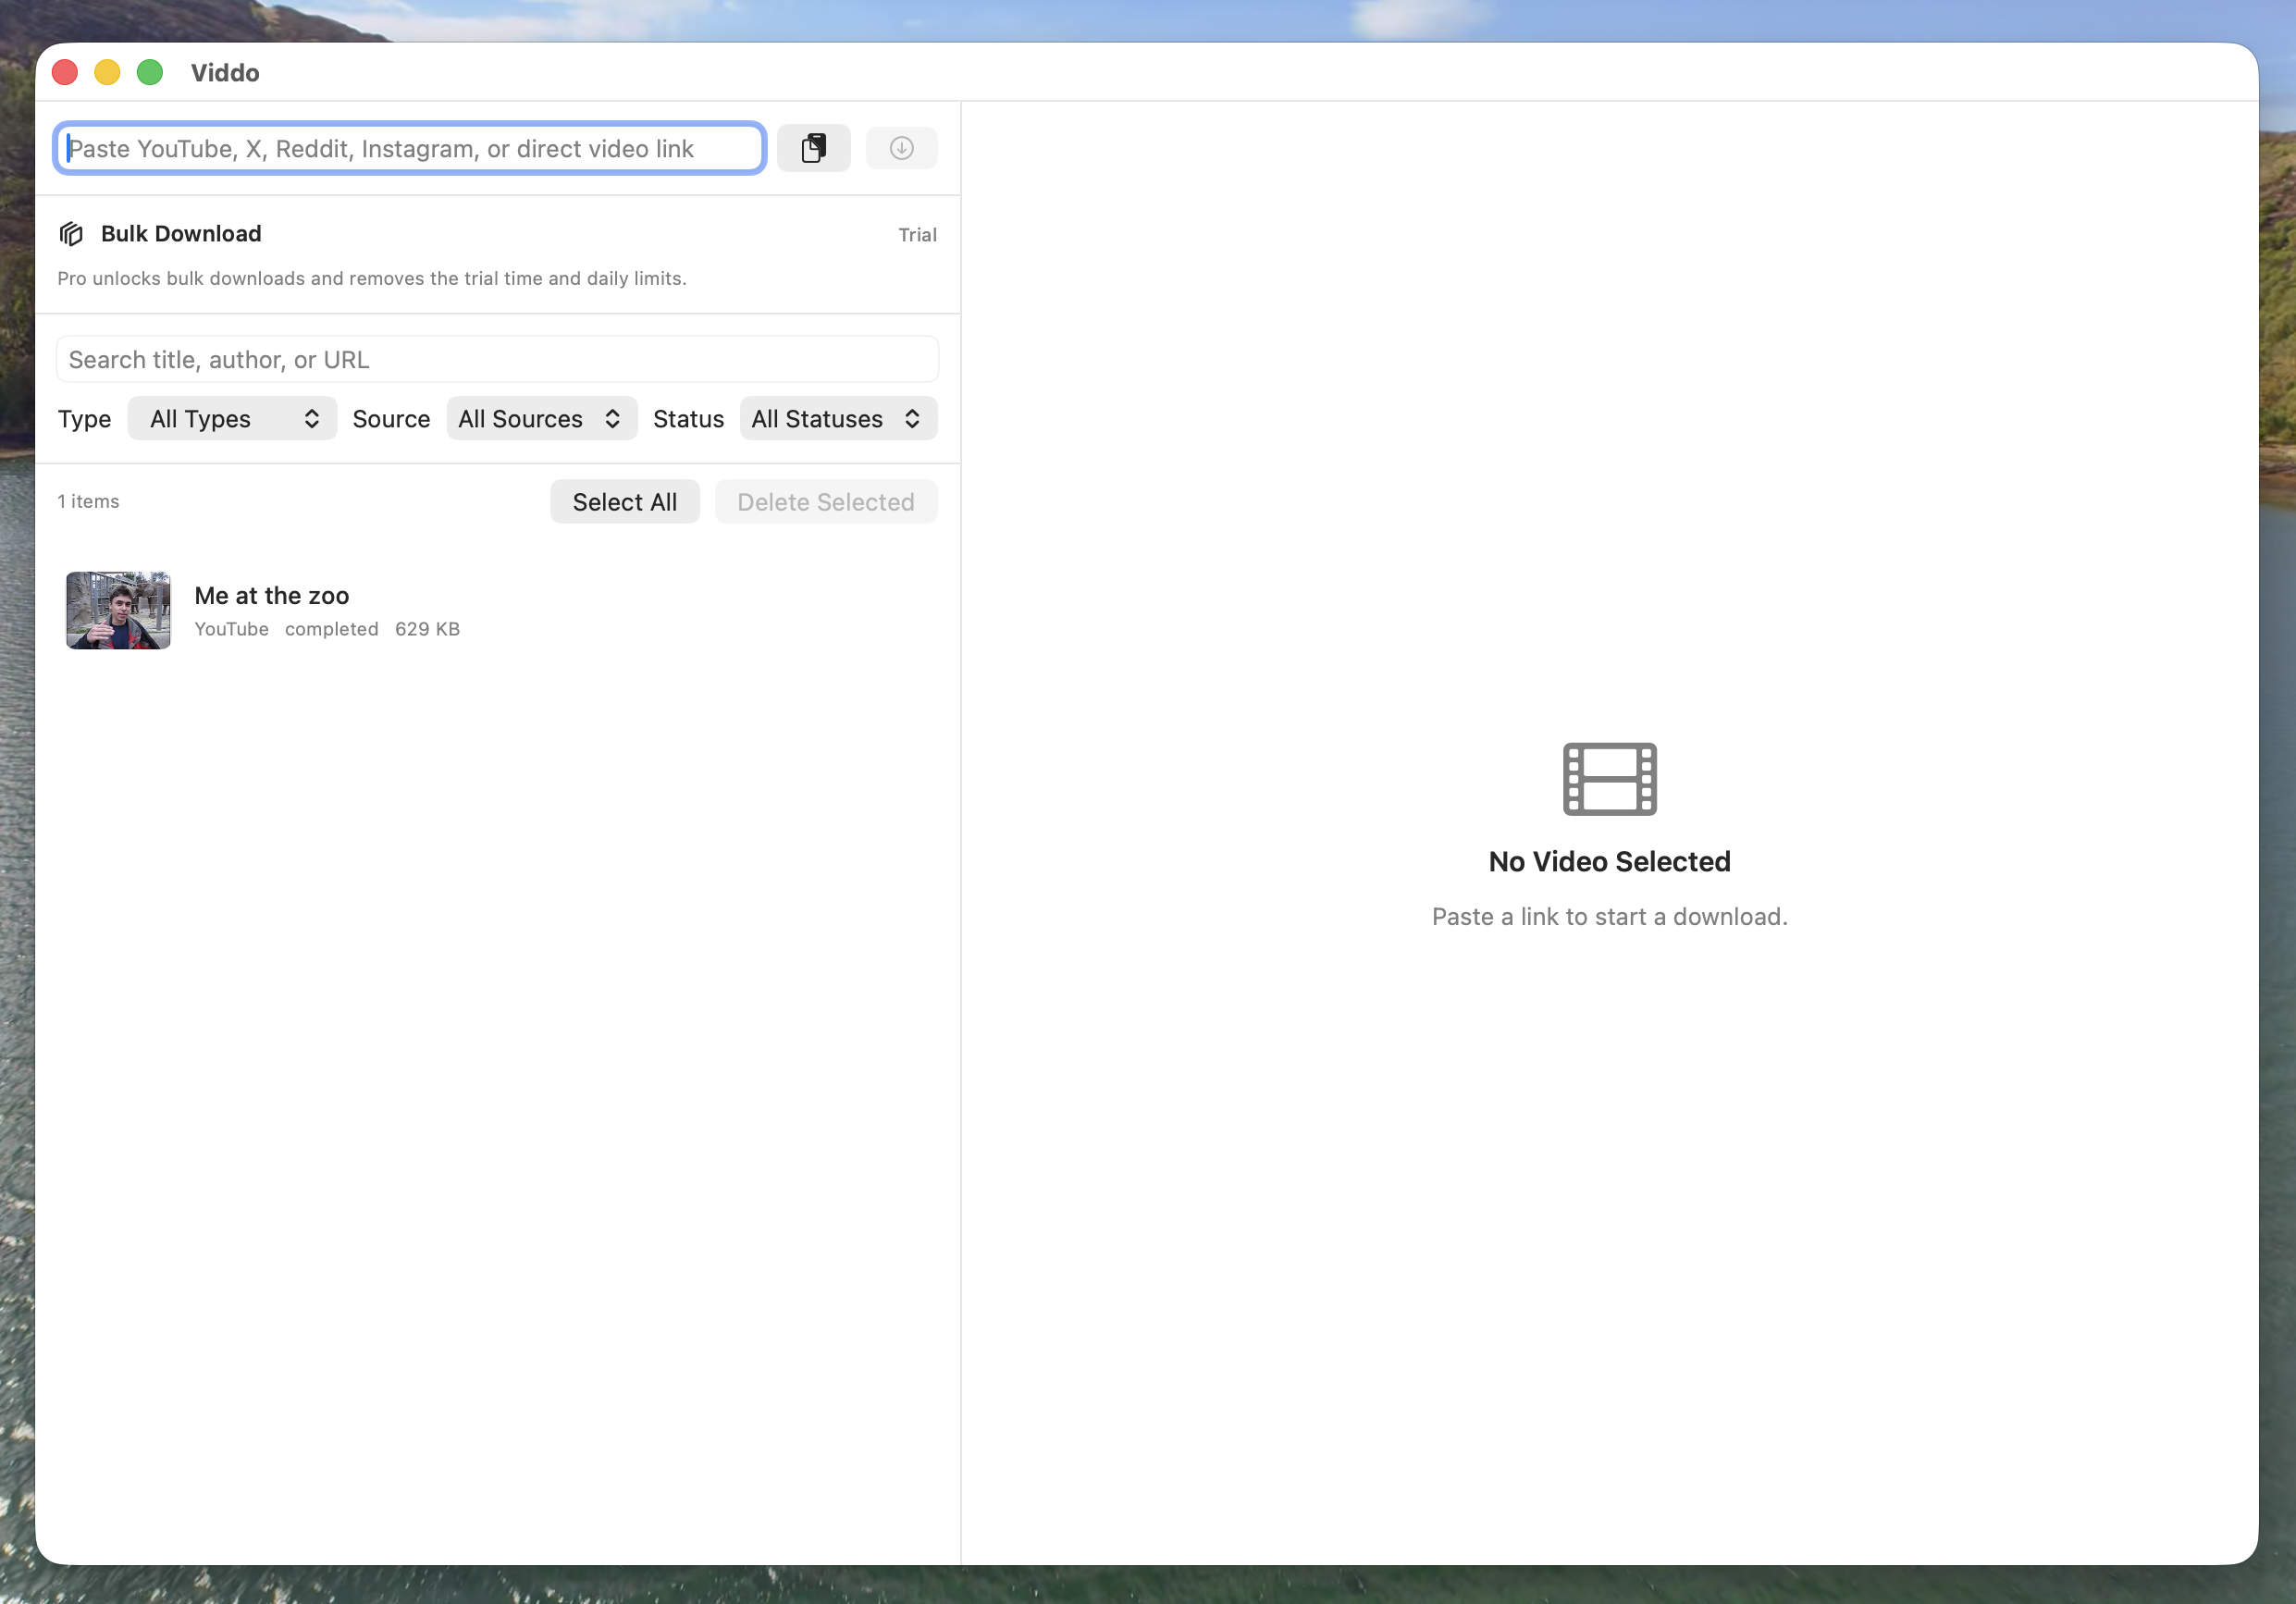The height and width of the screenshot is (1604, 2296).
Task: Click the download arrow icon button
Action: [x=901, y=148]
